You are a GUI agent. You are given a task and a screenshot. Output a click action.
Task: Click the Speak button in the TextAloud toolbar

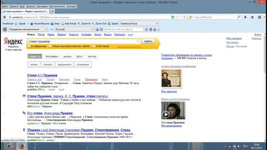[20, 23]
